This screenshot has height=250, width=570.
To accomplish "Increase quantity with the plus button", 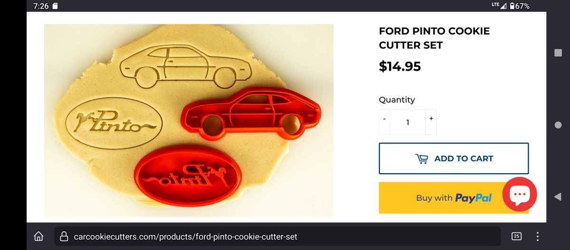I will point(431,119).
